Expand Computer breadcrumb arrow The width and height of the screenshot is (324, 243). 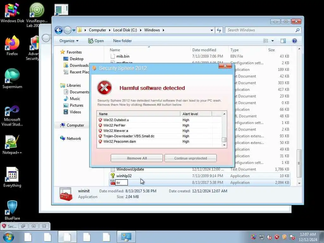[x=109, y=30]
